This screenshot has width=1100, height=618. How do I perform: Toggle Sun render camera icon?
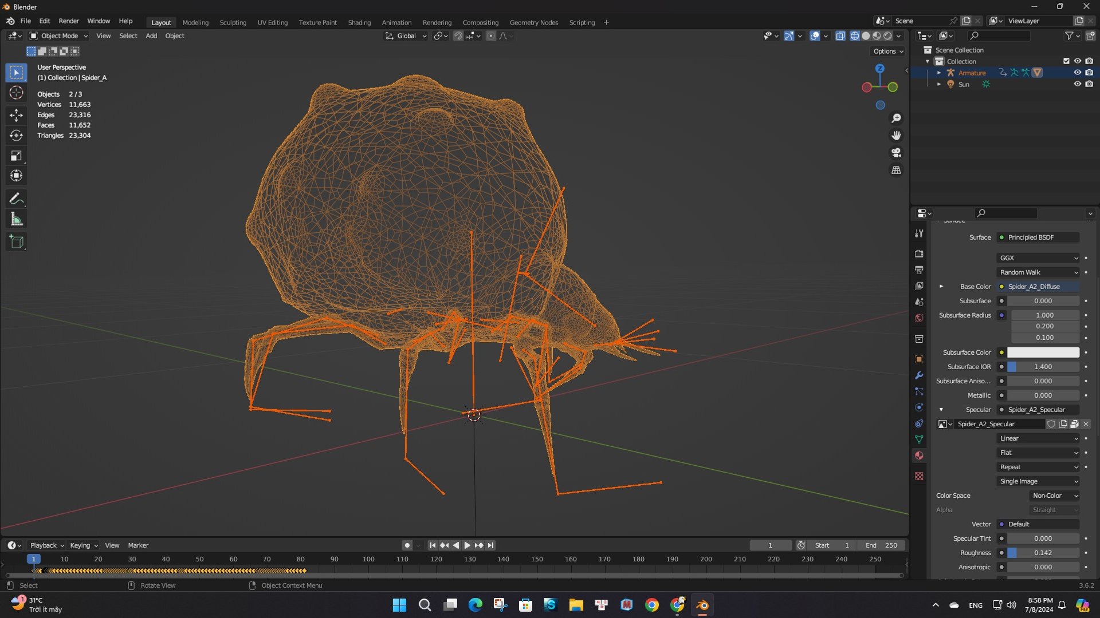(x=1089, y=84)
